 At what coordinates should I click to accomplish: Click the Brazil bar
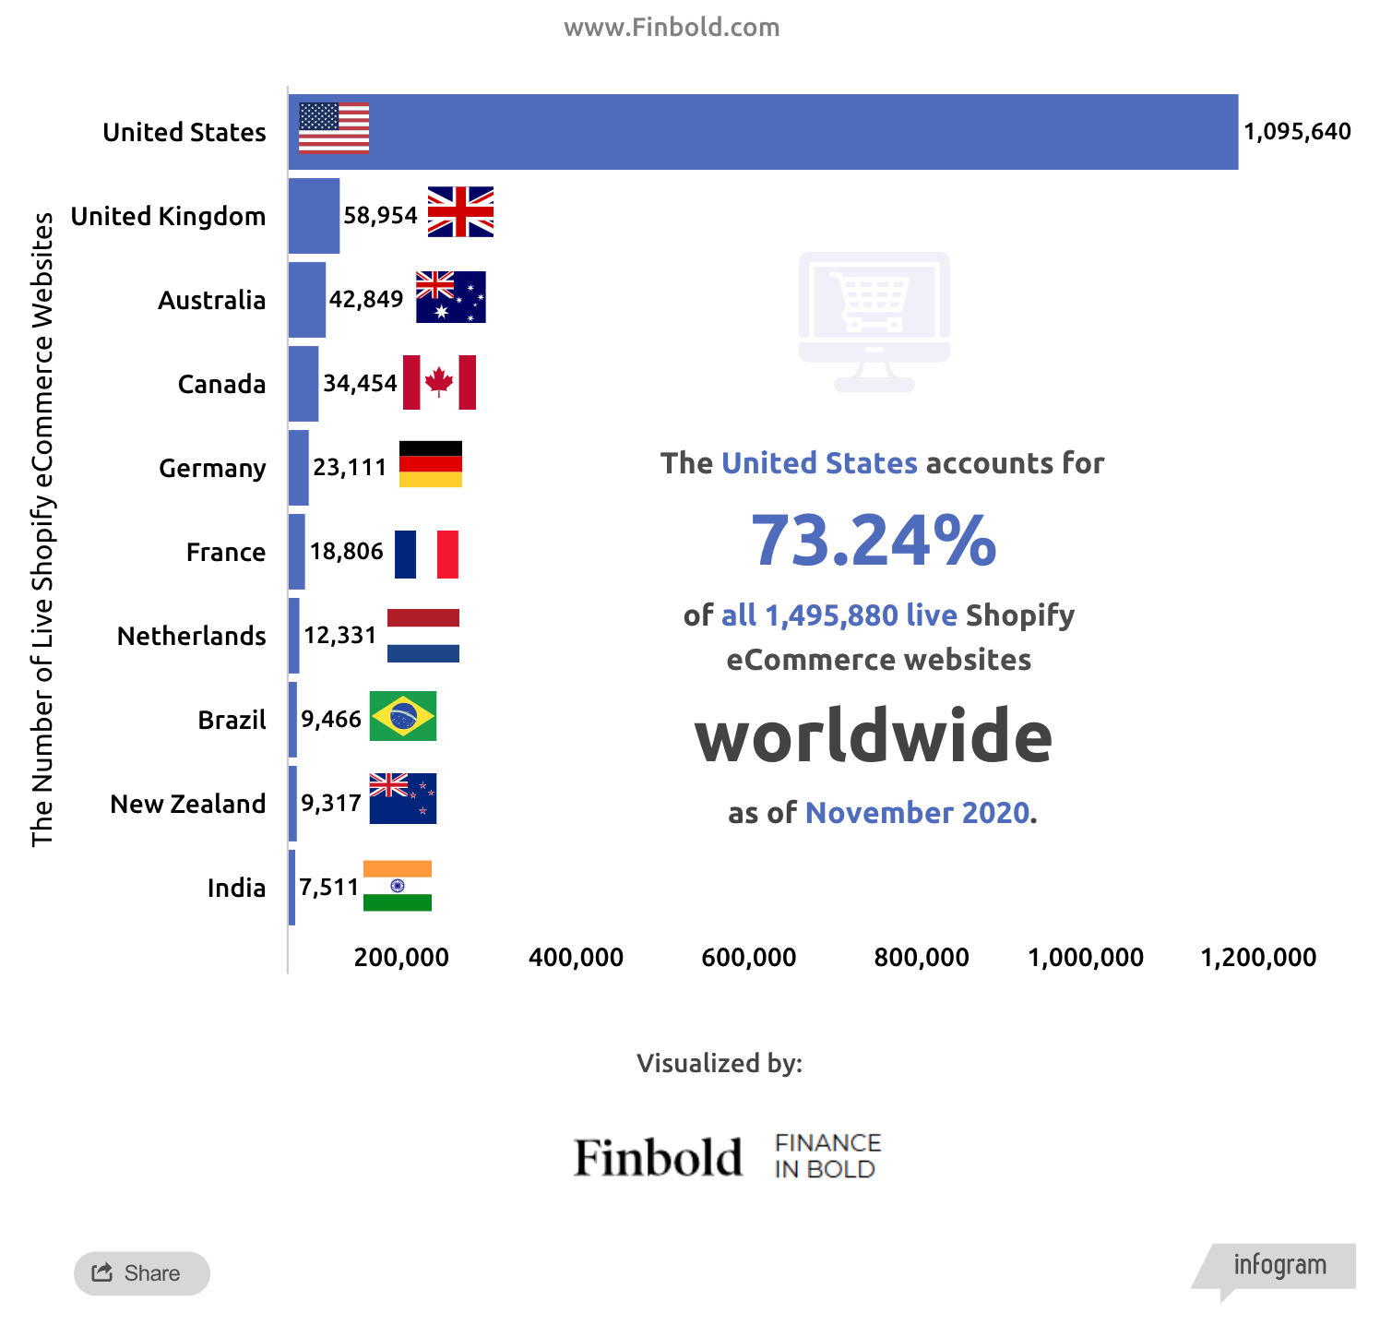point(292,720)
